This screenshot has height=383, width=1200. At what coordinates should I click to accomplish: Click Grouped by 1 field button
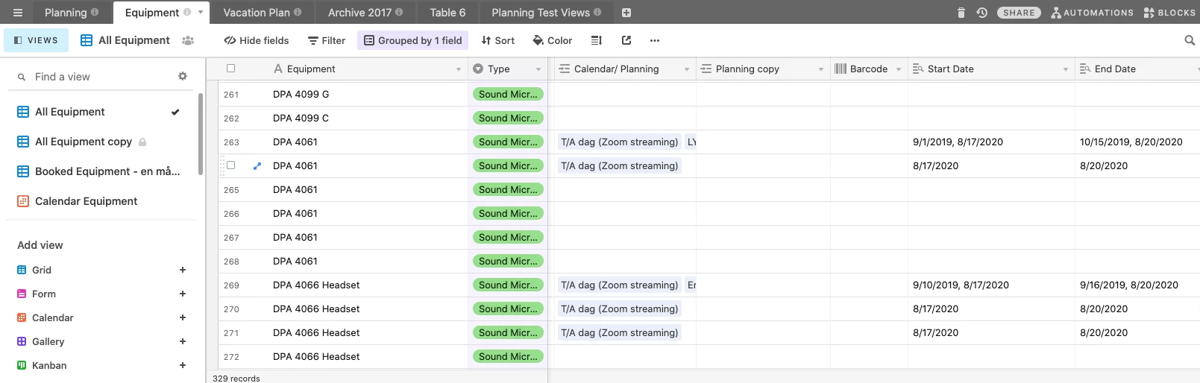click(412, 40)
